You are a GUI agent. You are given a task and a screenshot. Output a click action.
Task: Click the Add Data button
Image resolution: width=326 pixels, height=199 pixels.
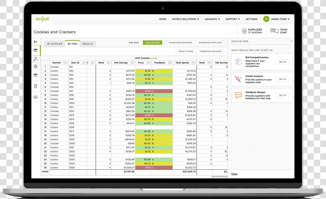tap(134, 43)
